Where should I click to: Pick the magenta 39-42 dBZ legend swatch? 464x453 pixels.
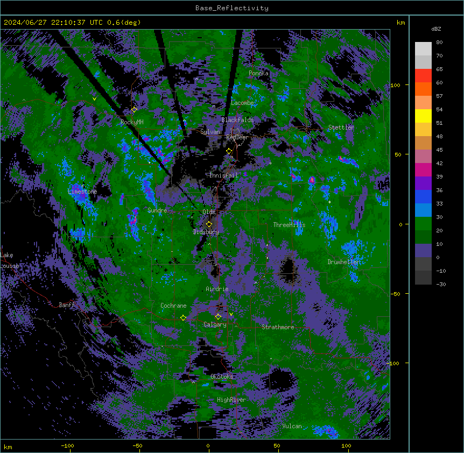tap(423, 170)
